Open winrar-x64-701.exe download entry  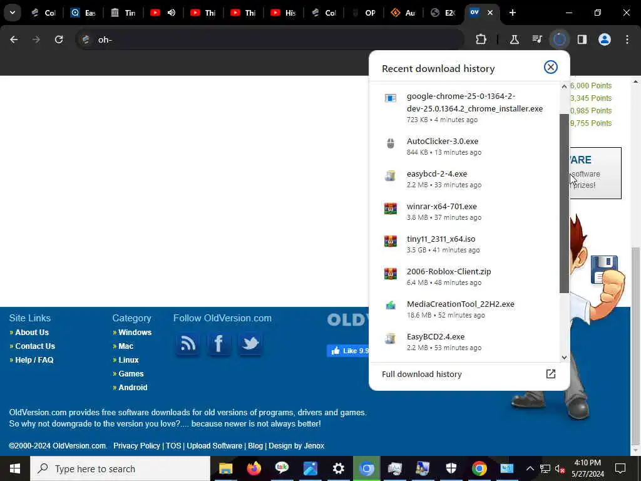[464, 212]
